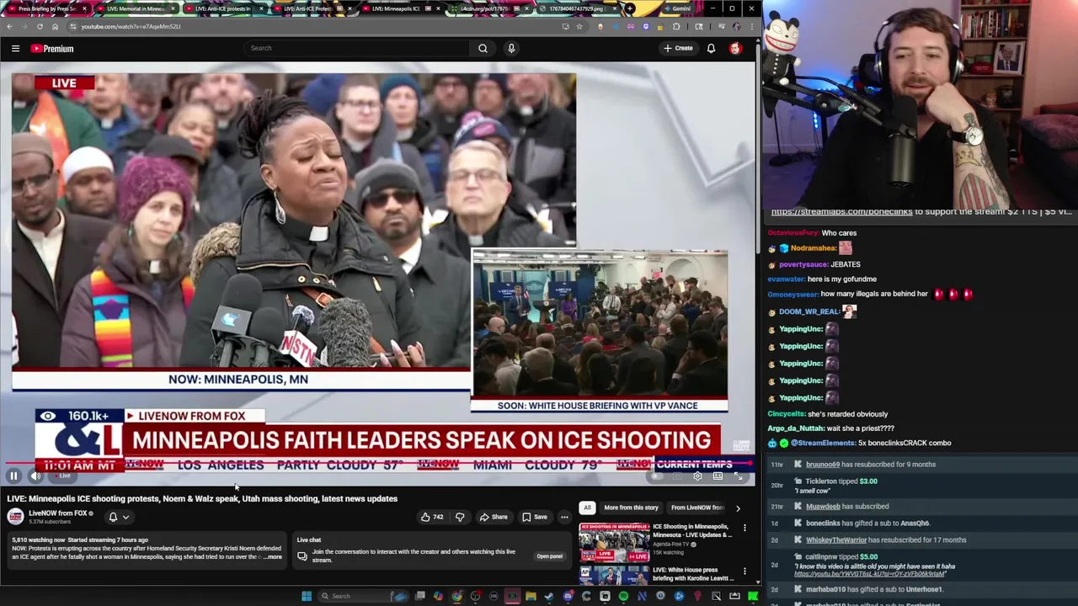Start voice search with microphone
This screenshot has height=606, width=1078.
pyautogui.click(x=511, y=48)
